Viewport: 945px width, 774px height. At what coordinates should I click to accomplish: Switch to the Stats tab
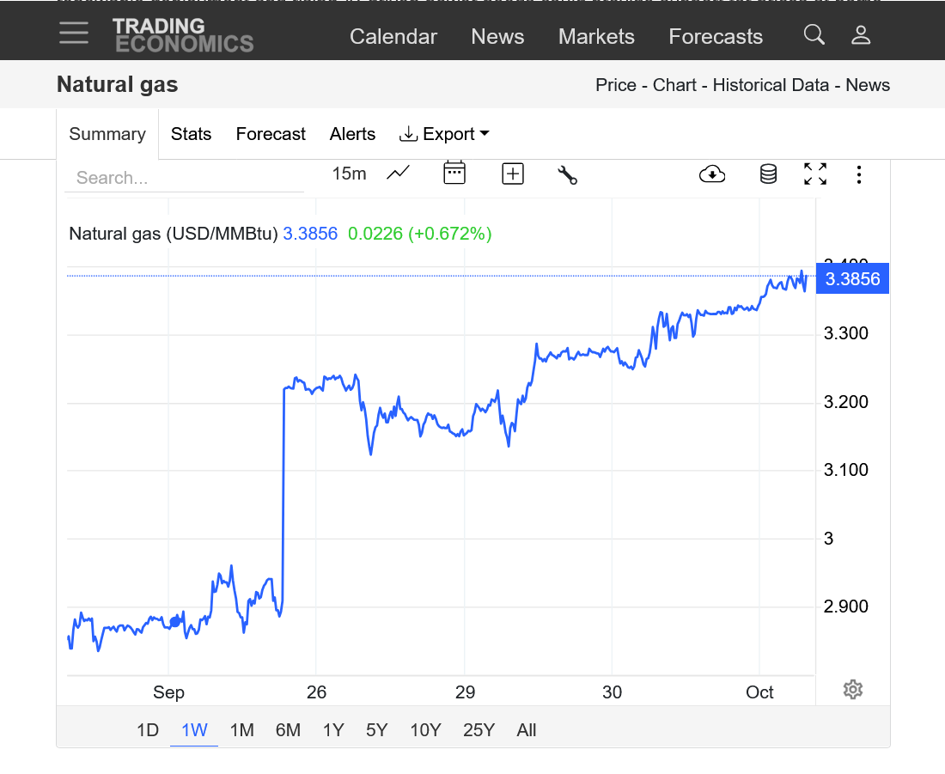point(191,134)
